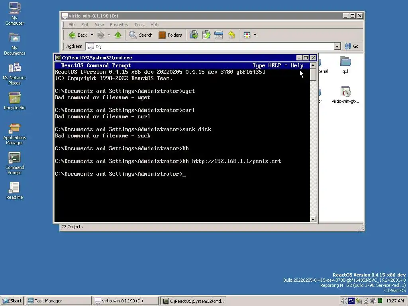Click the Views icon in Explorer toolbar
Image resolution: width=408 pixels, height=306 pixels.
(247, 35)
